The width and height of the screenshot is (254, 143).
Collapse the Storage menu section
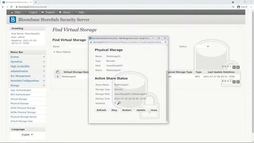[x=27, y=85]
